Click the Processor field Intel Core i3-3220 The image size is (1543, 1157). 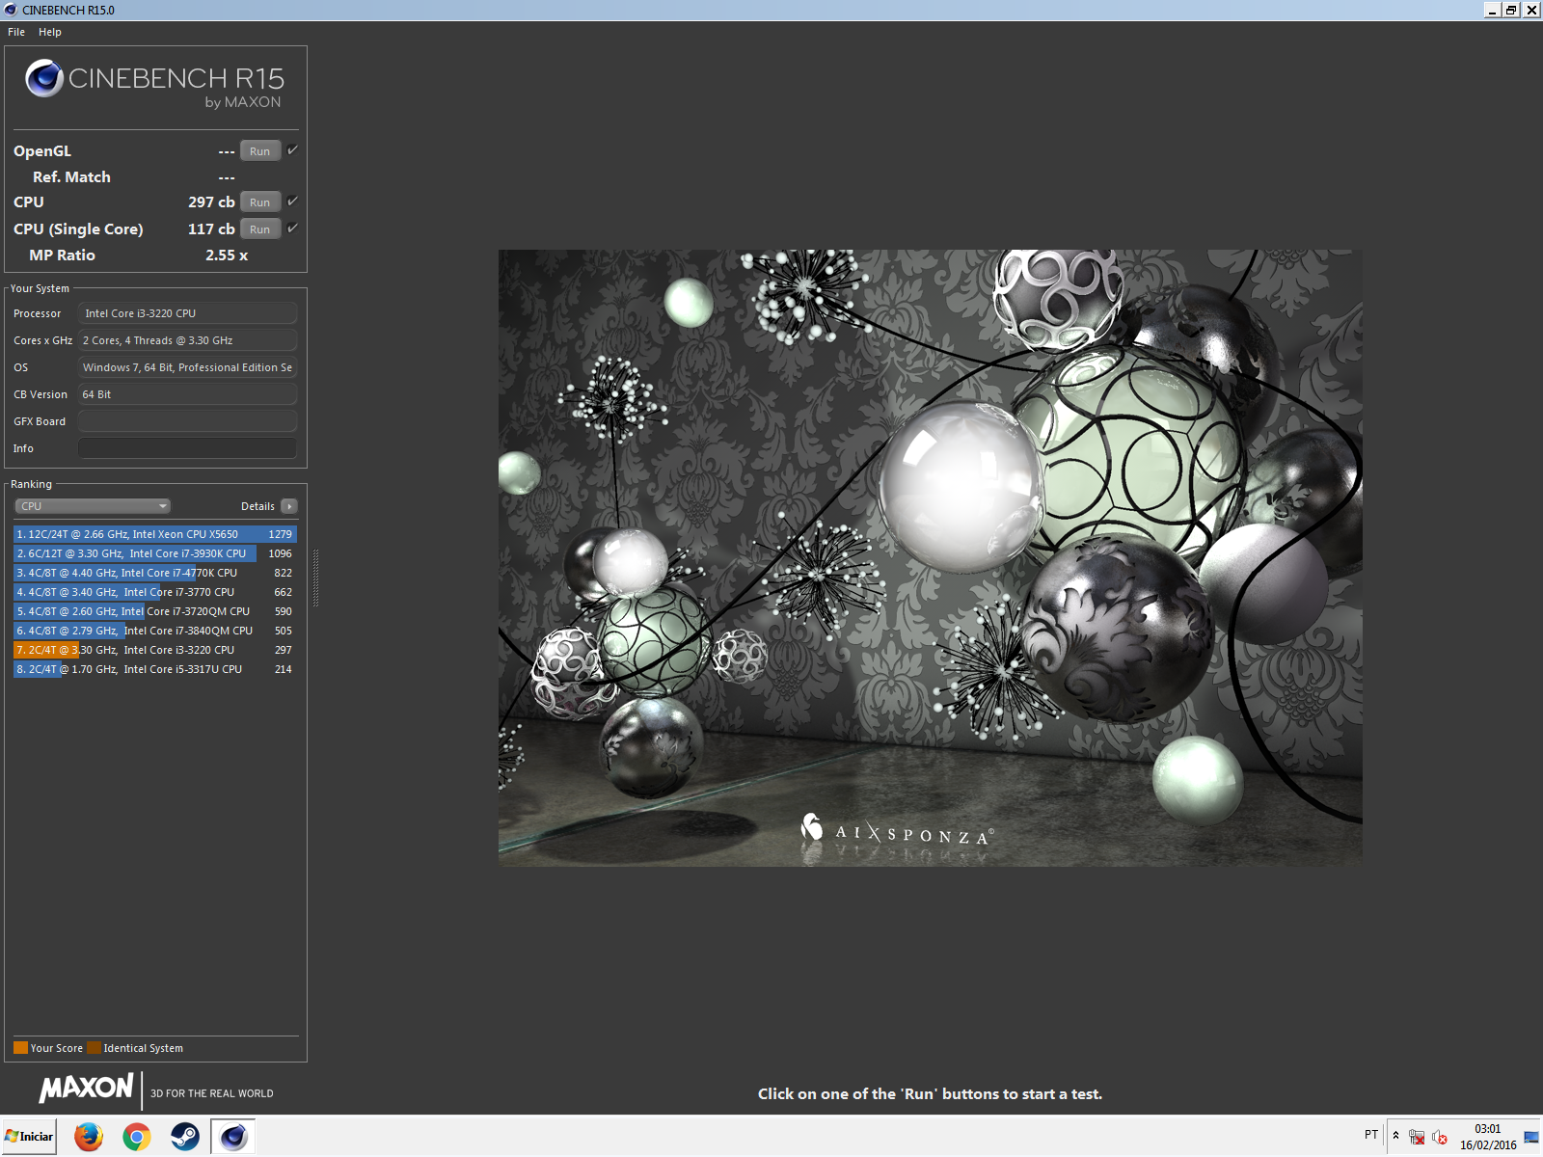(188, 313)
